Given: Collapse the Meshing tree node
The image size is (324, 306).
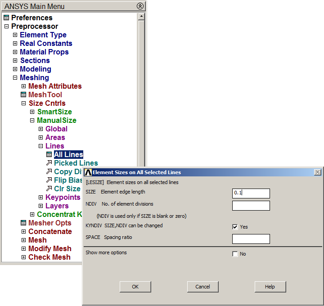Looking at the screenshot, I should tap(15, 78).
